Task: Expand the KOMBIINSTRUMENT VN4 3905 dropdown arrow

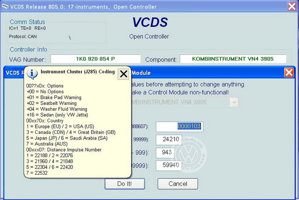Action: (234, 102)
